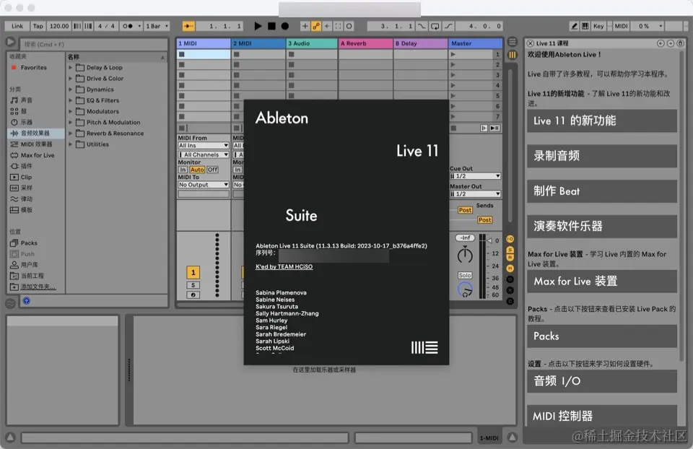Open the Live 11 的新功能 lesson
The image size is (693, 449).
[601, 121]
